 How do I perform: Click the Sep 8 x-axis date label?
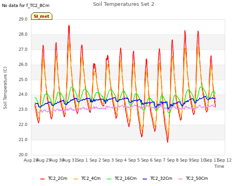click(x=173, y=160)
